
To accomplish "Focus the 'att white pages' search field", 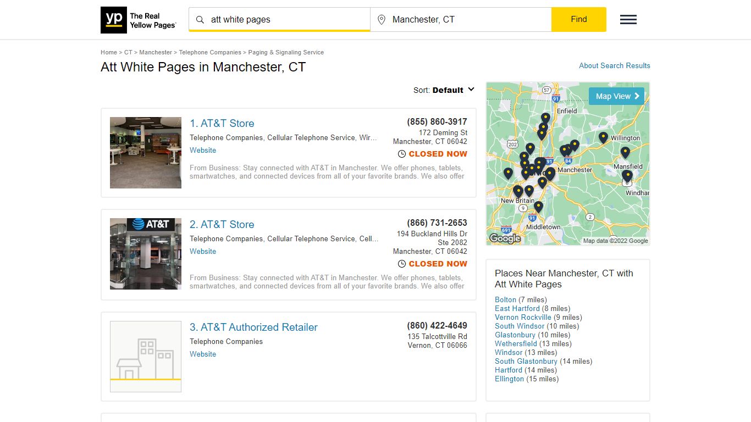I will coord(279,20).
